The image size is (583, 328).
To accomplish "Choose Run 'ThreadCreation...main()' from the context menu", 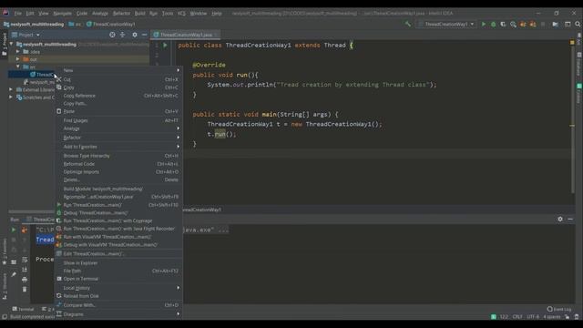I will tap(118, 205).
